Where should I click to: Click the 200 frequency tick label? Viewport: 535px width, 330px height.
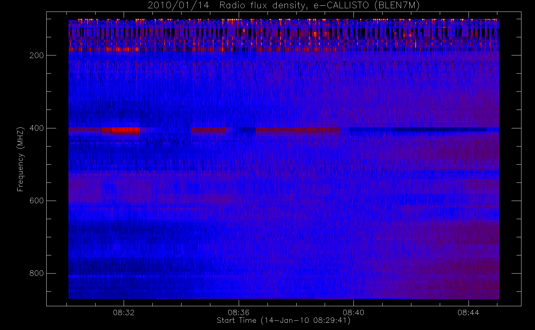click(x=36, y=55)
